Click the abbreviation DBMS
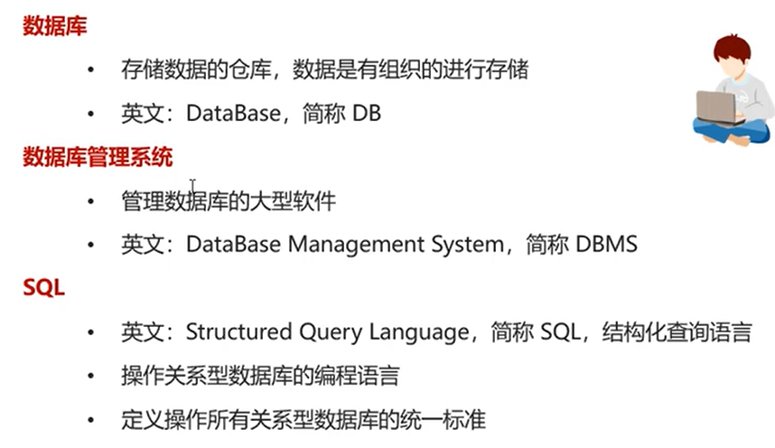Image resolution: width=775 pixels, height=448 pixels. (x=606, y=245)
